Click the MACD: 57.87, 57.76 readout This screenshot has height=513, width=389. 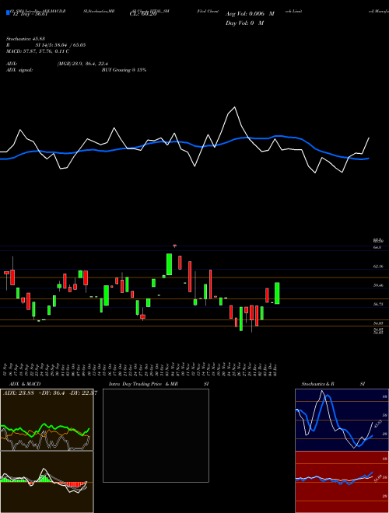(x=37, y=51)
